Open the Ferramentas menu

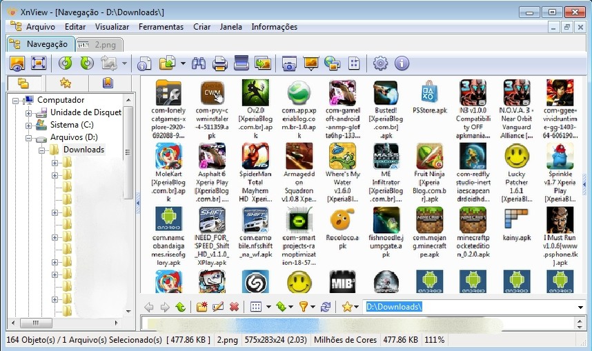pos(161,27)
